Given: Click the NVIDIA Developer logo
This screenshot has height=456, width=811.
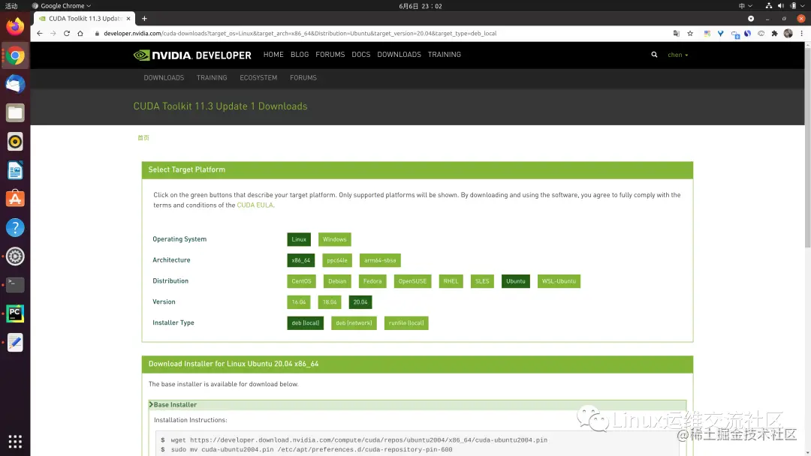Looking at the screenshot, I should (x=192, y=55).
